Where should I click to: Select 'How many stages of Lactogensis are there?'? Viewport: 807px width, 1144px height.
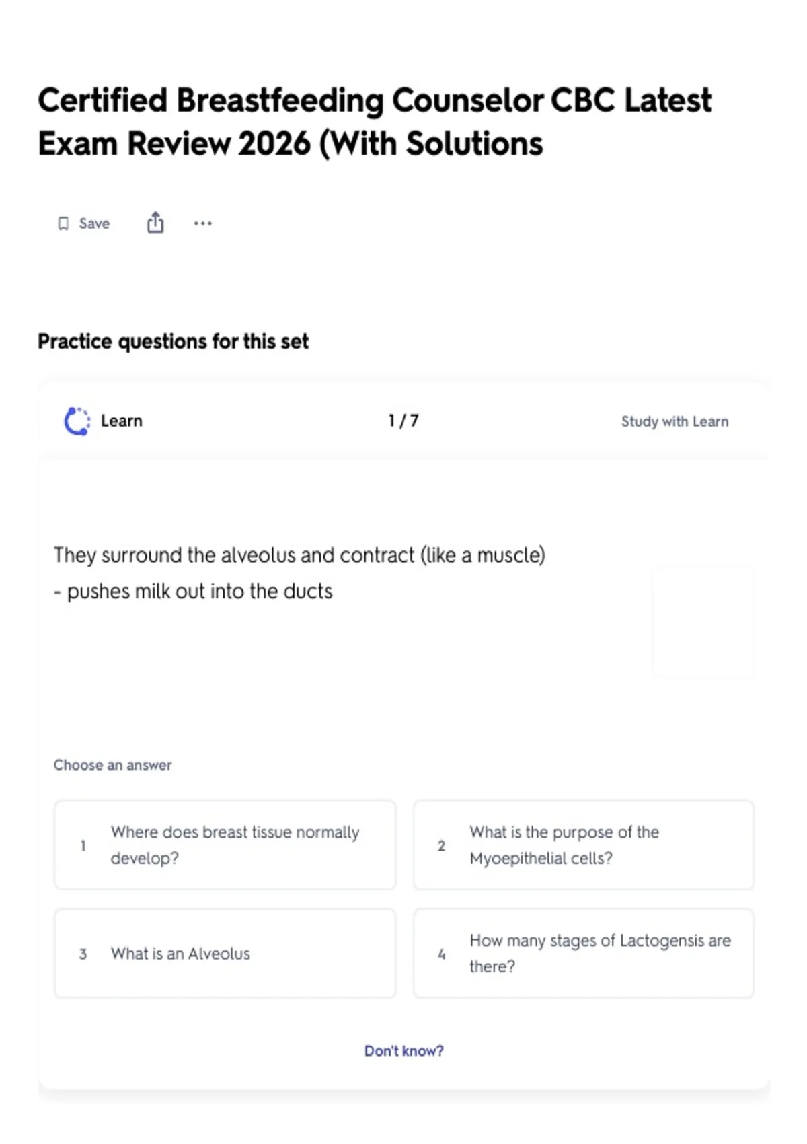click(x=584, y=954)
